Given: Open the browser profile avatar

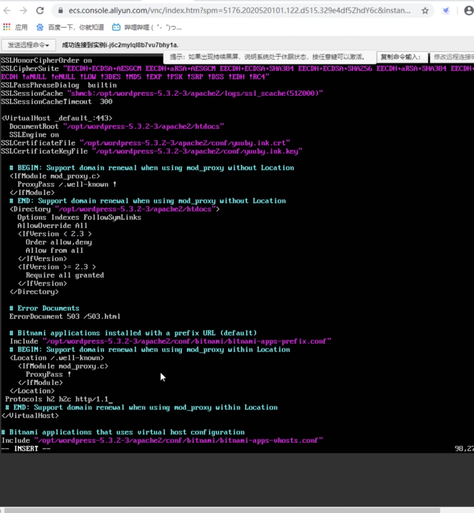Looking at the screenshot, I should click(469, 11).
